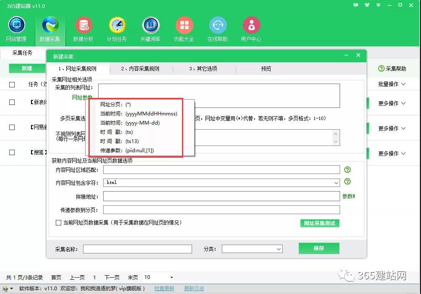The height and width of the screenshot is (294, 421).
Task: Click scrollbar down arrow of 不规则列表网址 box
Action: (335, 142)
